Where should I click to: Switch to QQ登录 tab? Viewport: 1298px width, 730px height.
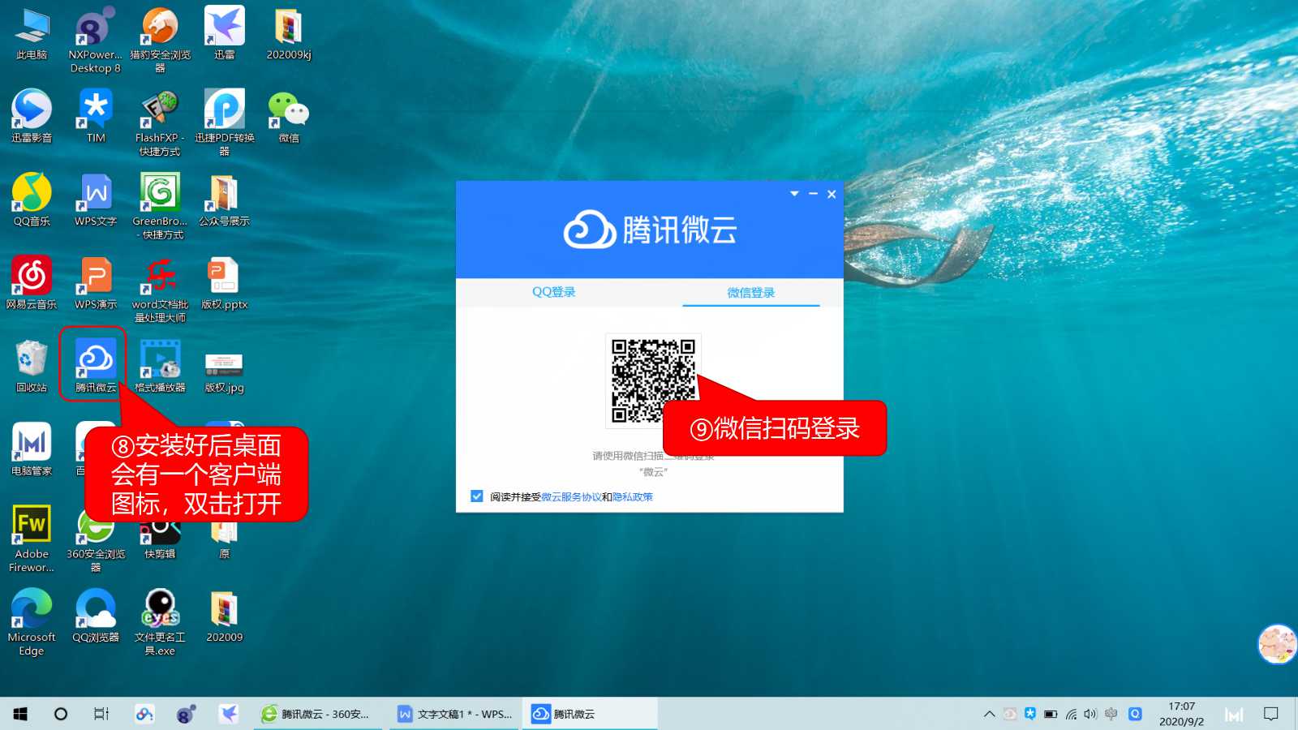pos(554,292)
